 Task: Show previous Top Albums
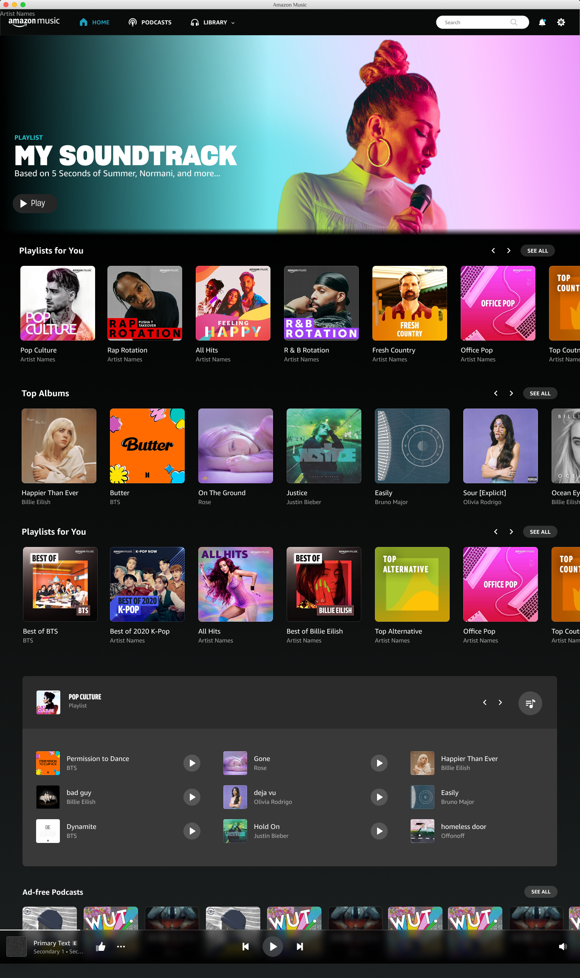pos(496,393)
